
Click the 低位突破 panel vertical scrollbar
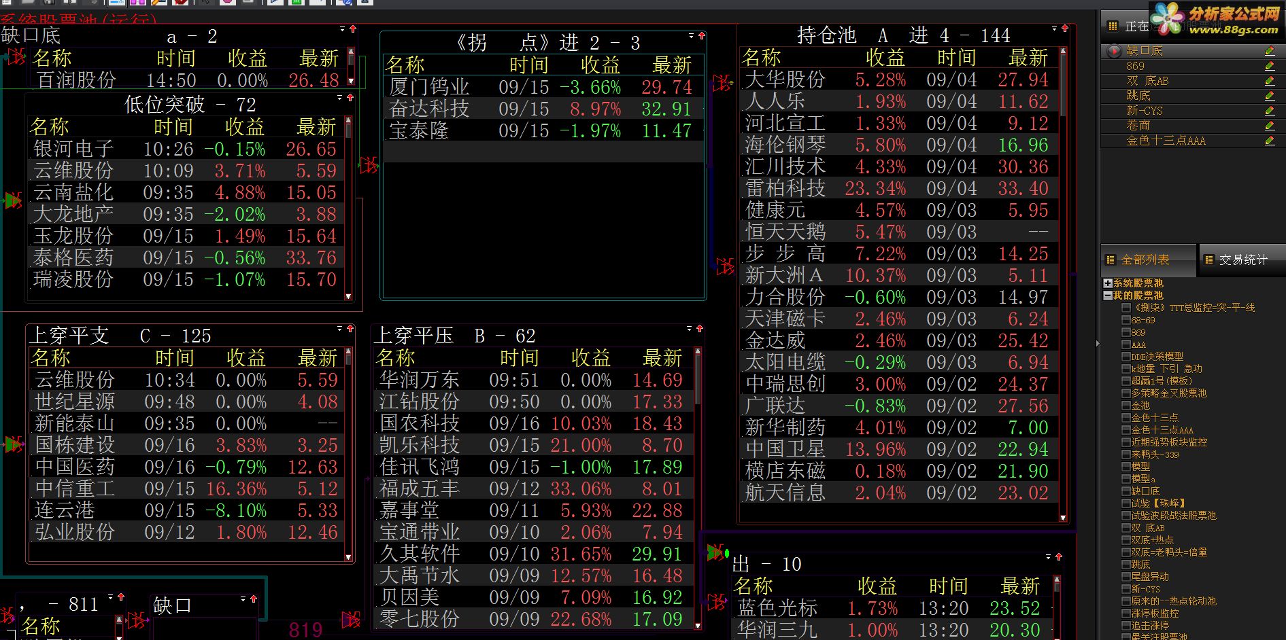(x=348, y=208)
